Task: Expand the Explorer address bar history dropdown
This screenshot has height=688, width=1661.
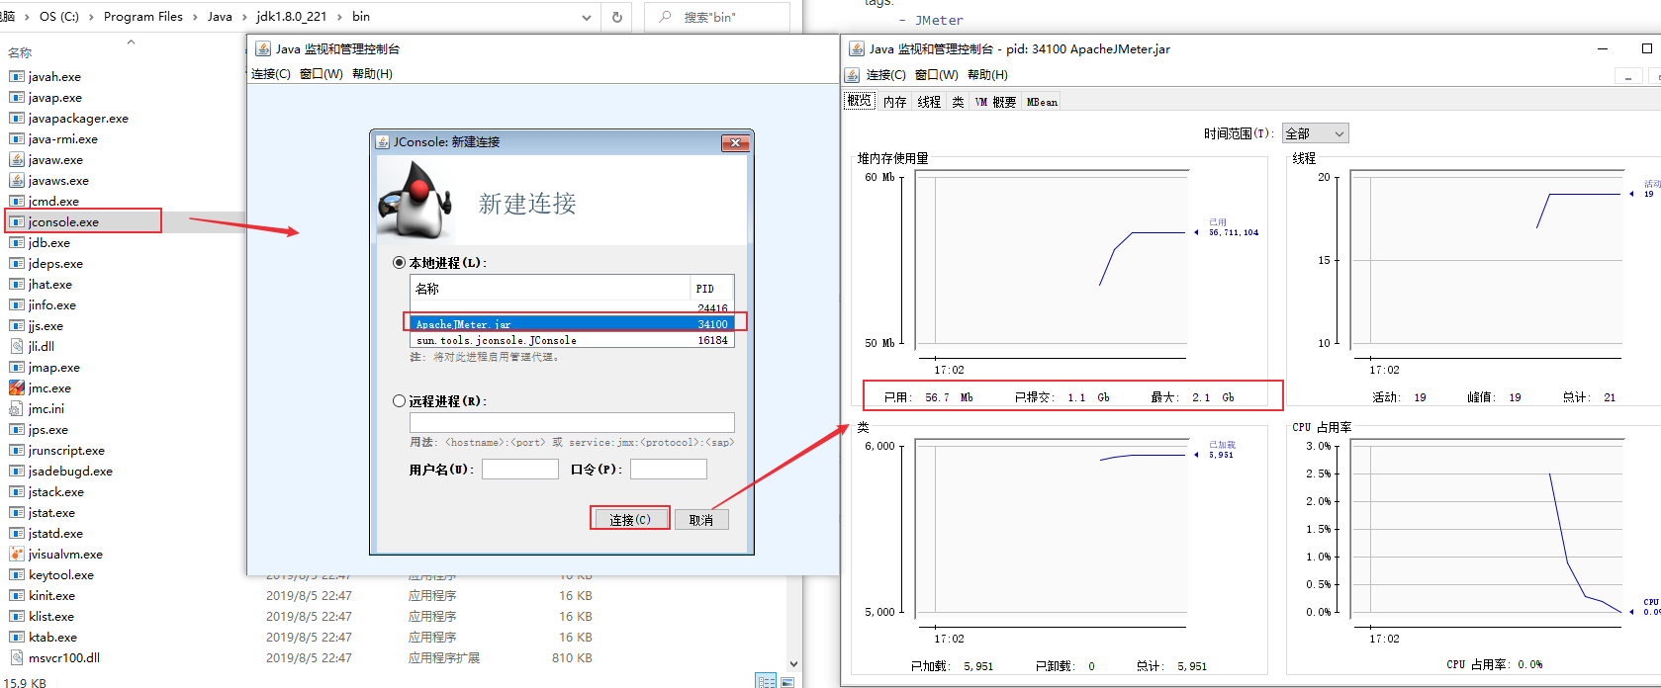Action: coord(587,17)
